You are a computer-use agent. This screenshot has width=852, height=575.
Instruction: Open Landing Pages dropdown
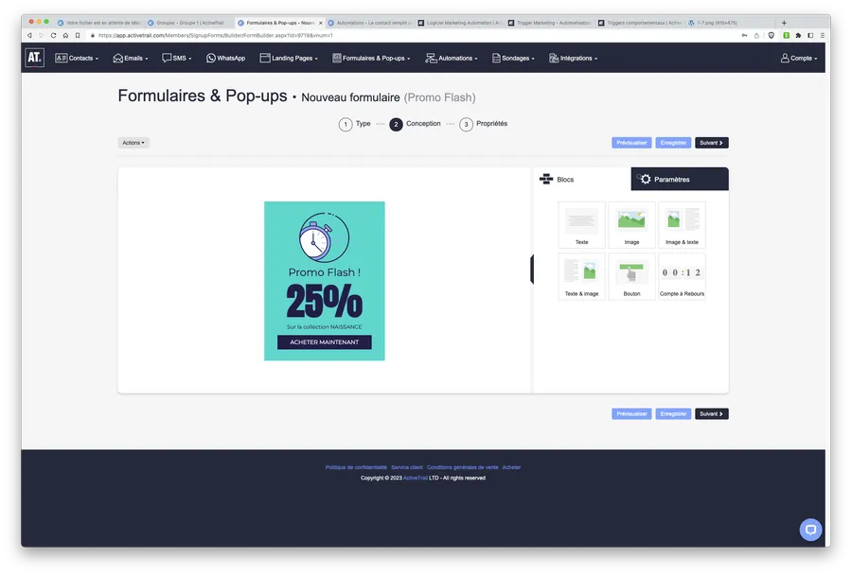289,58
